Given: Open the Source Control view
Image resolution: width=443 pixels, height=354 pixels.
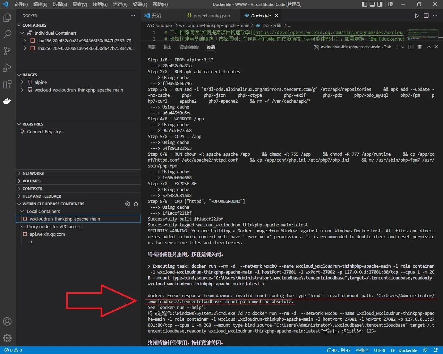Looking at the screenshot, I should pyautogui.click(x=7, y=51).
